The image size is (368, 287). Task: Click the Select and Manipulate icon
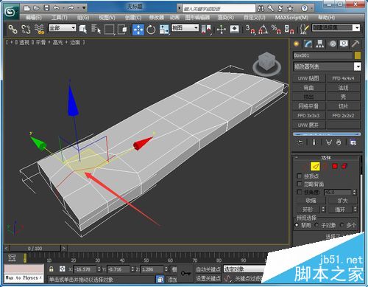click(222, 30)
